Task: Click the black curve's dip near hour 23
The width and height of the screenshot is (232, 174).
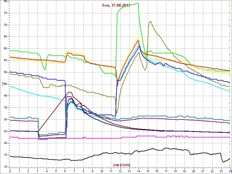Action: 223,162
